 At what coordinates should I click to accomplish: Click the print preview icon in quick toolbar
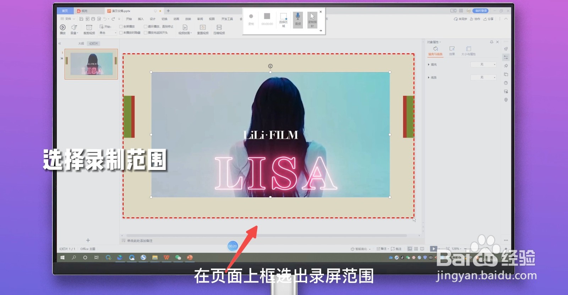click(x=99, y=19)
